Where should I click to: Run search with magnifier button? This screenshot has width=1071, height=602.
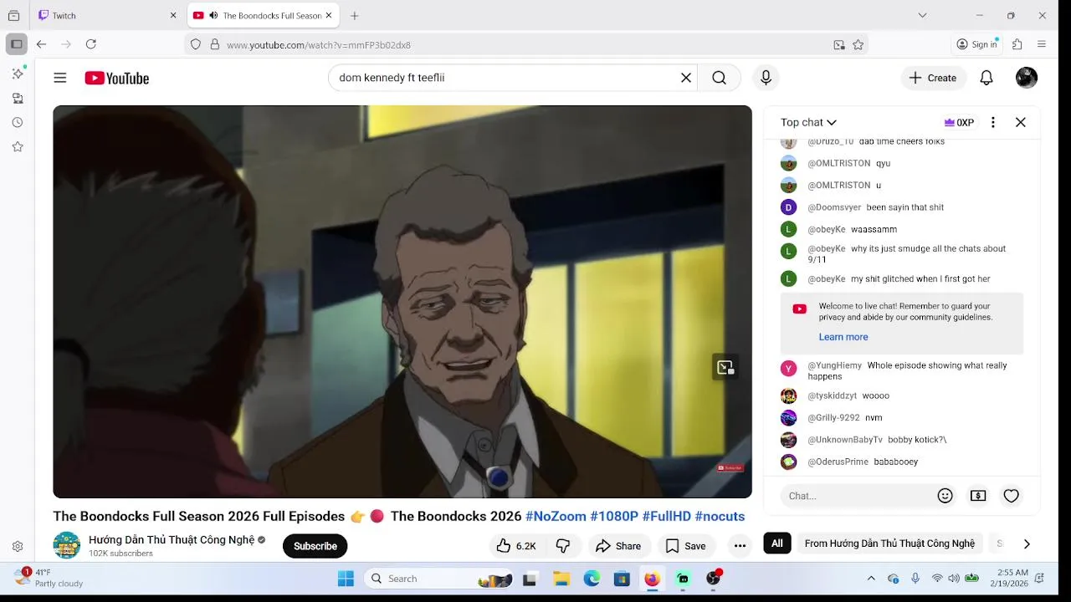click(719, 78)
